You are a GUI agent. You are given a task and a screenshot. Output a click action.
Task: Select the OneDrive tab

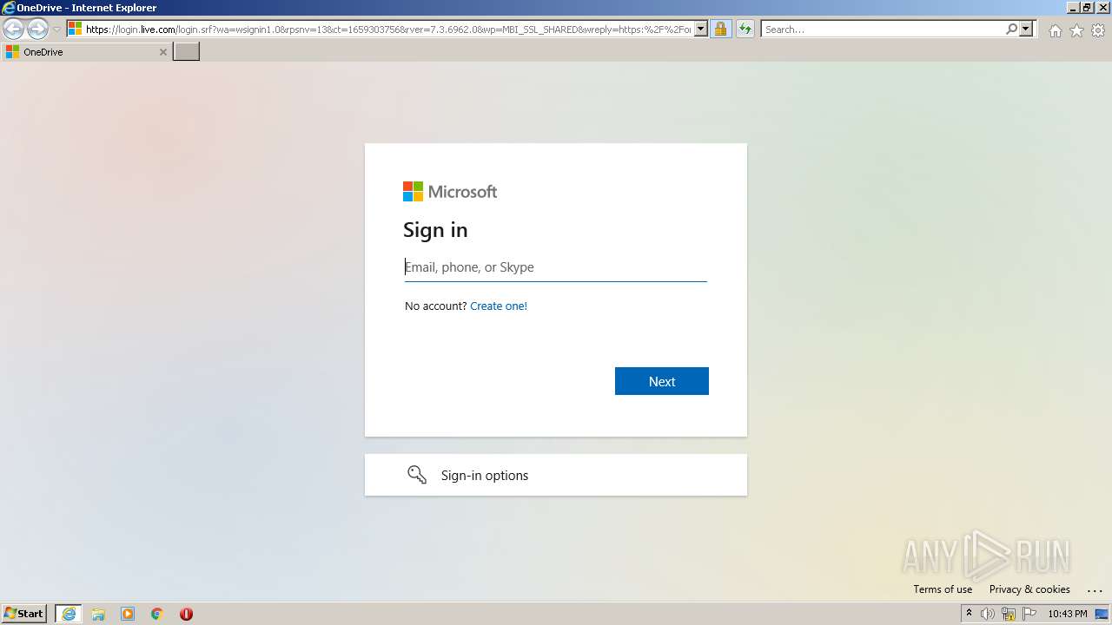(x=86, y=52)
